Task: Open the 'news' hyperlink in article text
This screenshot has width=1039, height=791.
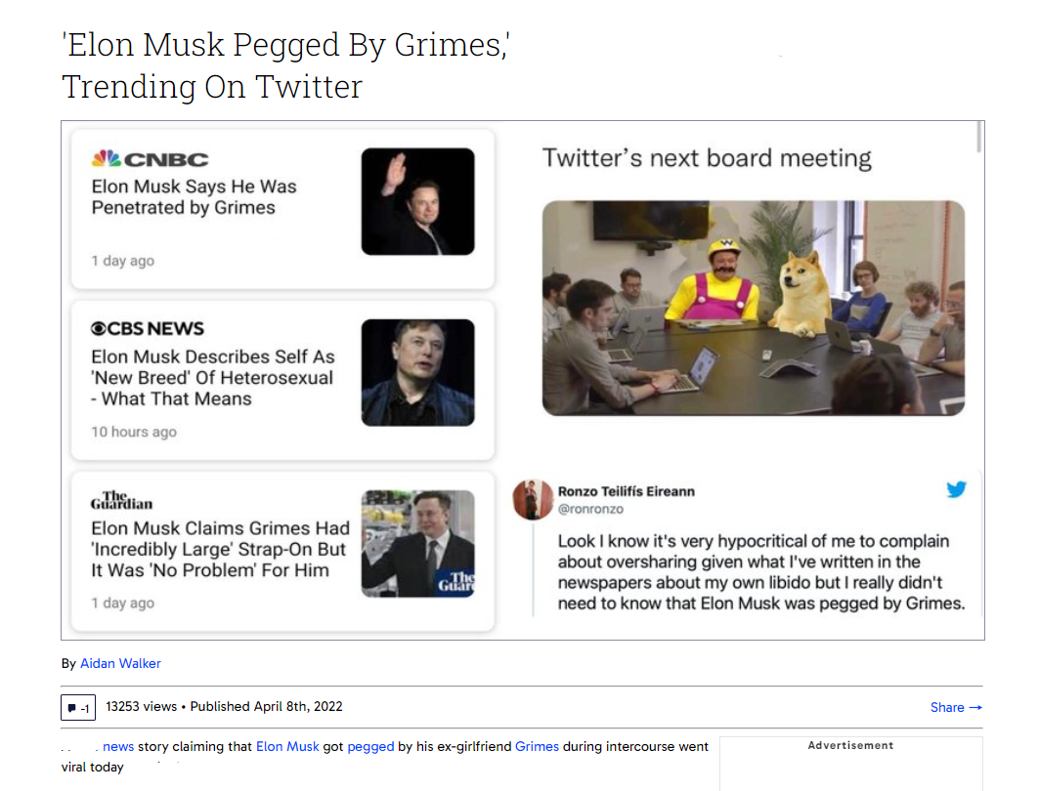Action: 118,747
